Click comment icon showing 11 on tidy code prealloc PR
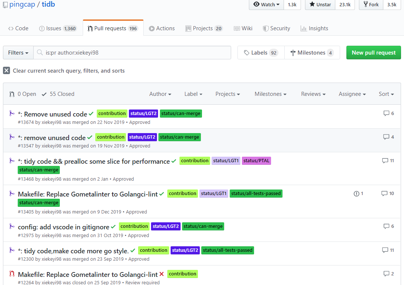 385,161
